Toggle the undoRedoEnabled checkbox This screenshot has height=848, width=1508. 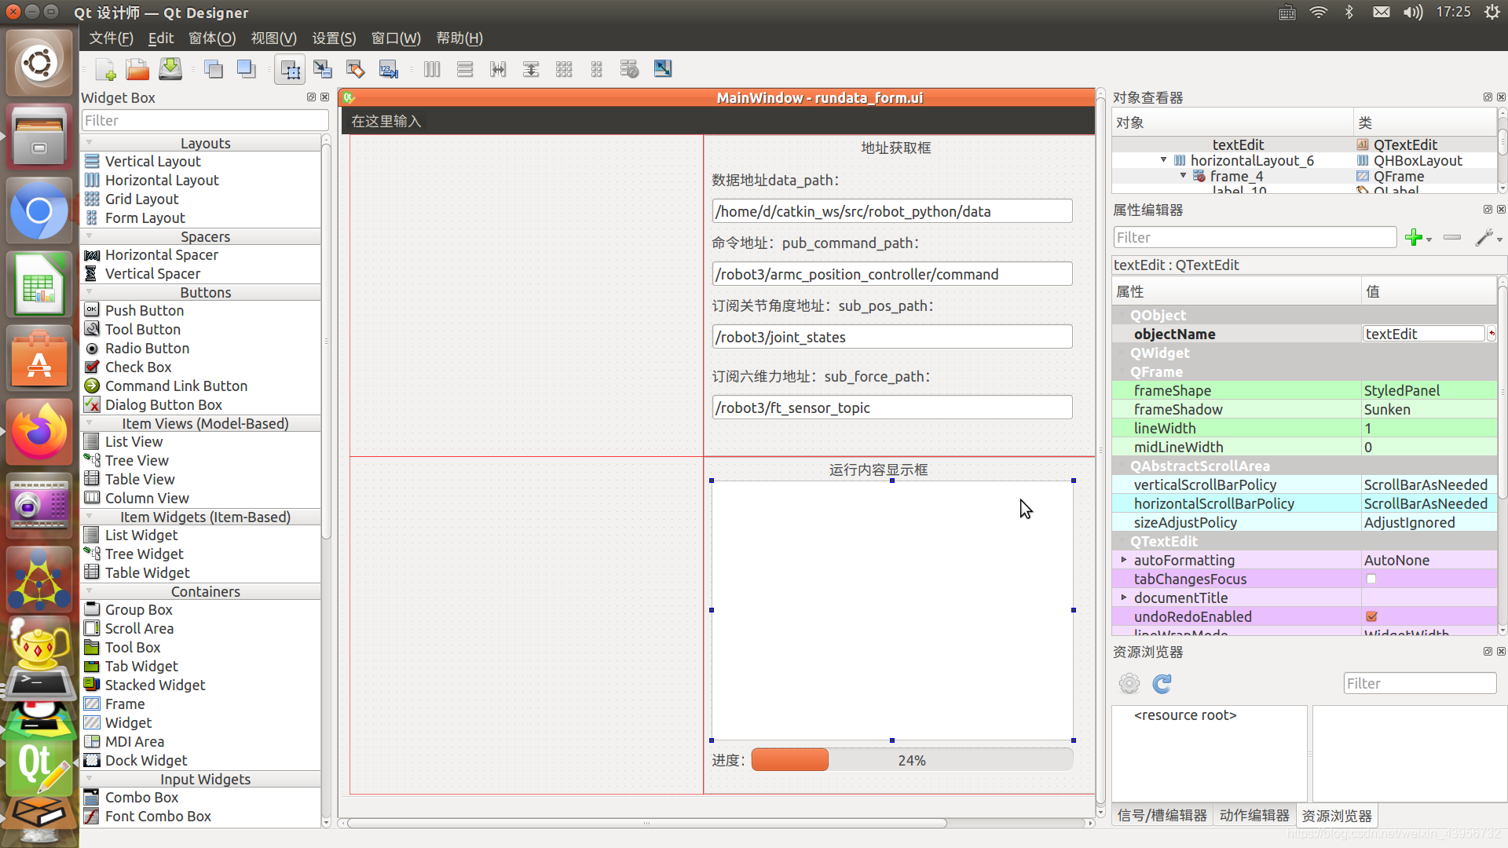(1371, 616)
